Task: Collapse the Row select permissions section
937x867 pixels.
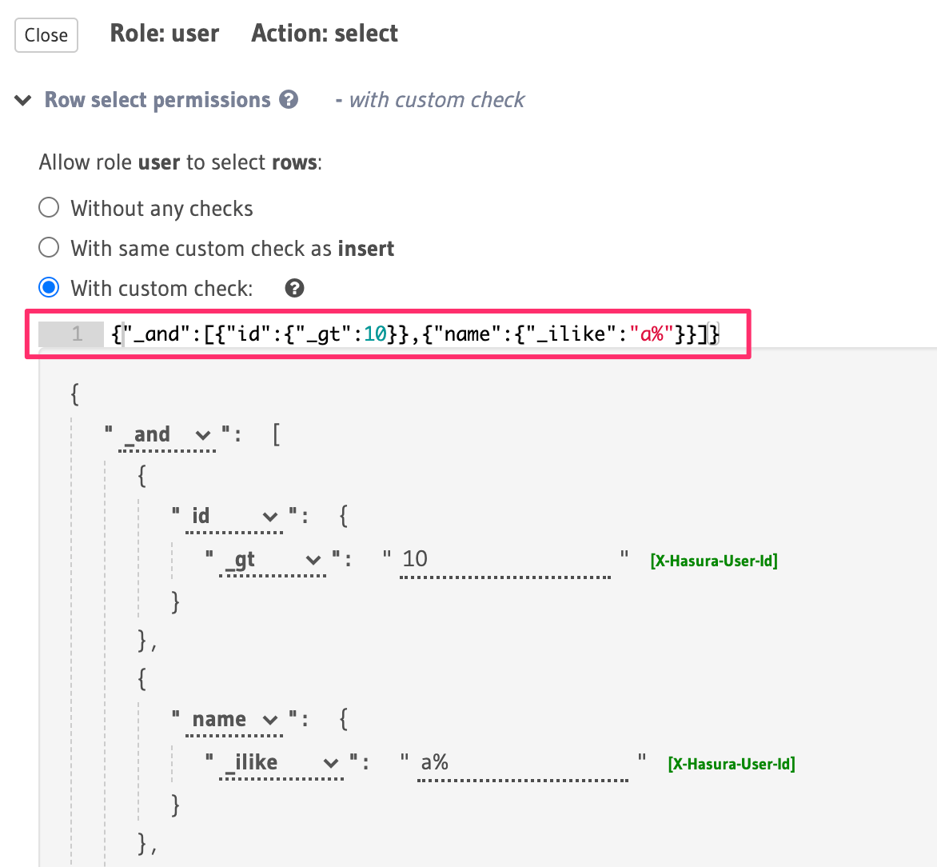Action: (24, 101)
